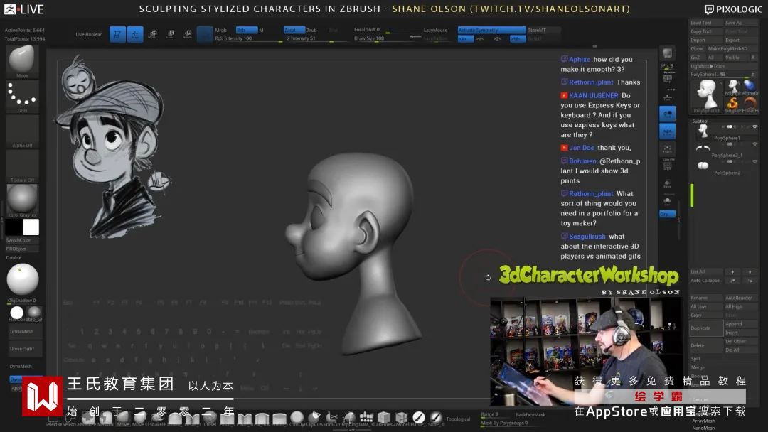Image resolution: width=768 pixels, height=432 pixels.
Task: Adjust the Z Intensity slider
Action: coord(317,38)
